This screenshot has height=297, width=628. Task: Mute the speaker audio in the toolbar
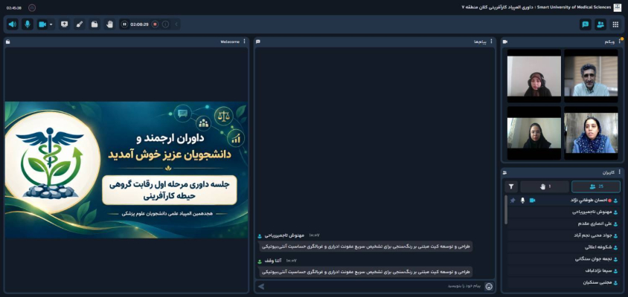[13, 25]
